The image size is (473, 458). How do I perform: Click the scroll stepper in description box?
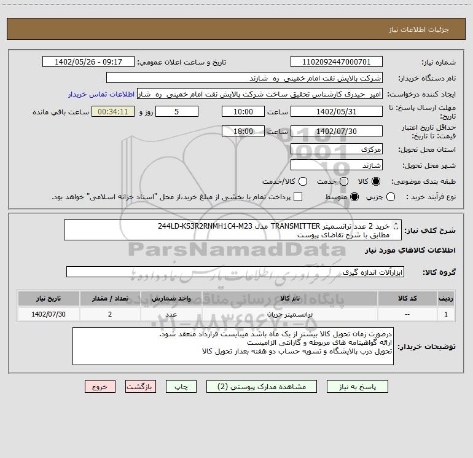tap(396, 226)
